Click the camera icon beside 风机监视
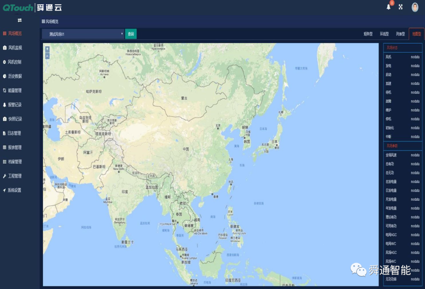This screenshot has height=289, width=425. (5, 48)
